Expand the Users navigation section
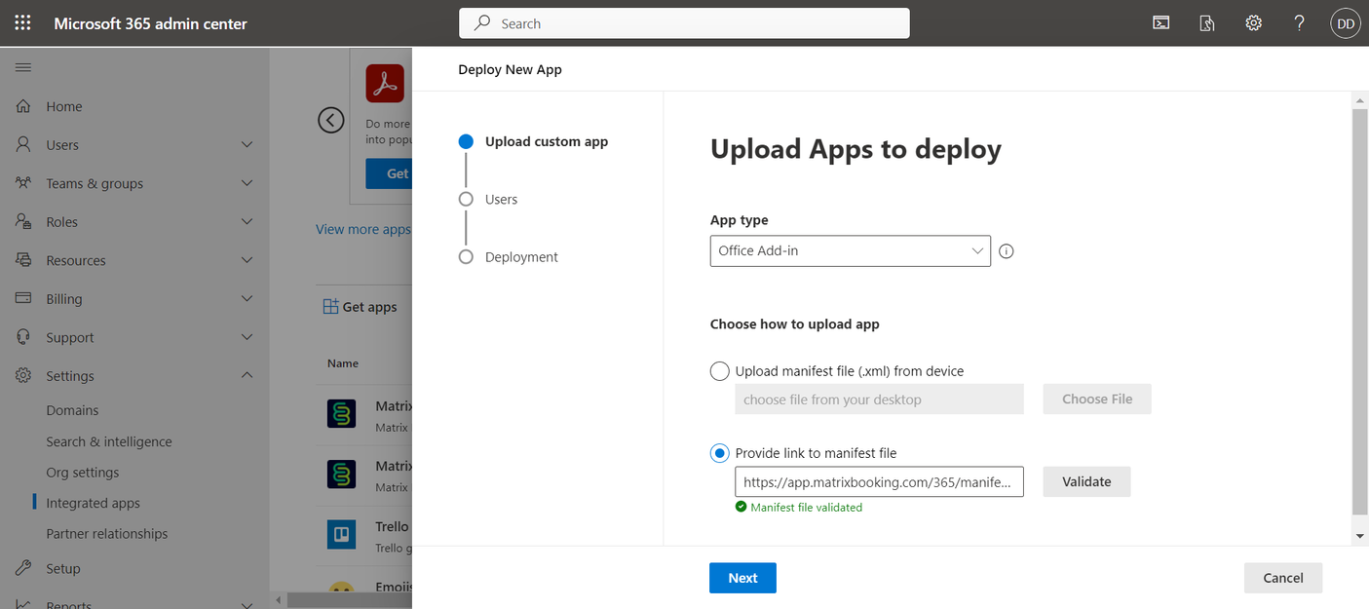 247,145
